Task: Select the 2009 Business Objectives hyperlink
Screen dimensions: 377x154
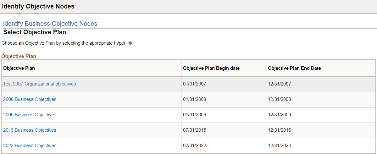Action: (x=30, y=115)
